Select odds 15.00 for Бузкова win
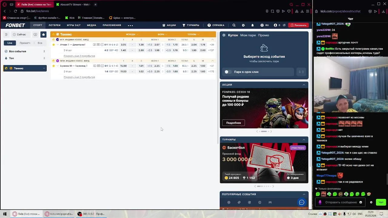The image size is (388, 218). click(x=123, y=66)
